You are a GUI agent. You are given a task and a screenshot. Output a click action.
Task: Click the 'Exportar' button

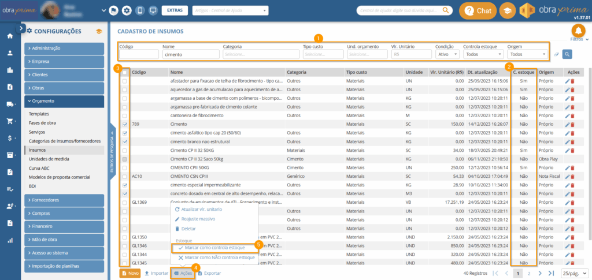click(209, 273)
